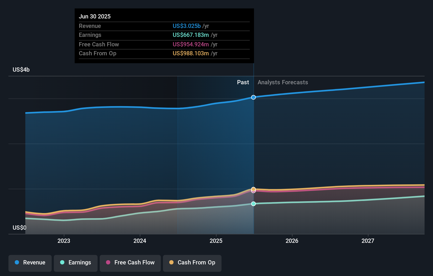Click the 2027 x-axis label

point(368,241)
